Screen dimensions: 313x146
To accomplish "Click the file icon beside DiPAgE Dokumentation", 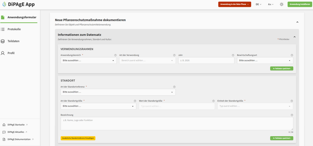I will click(x=4, y=139).
